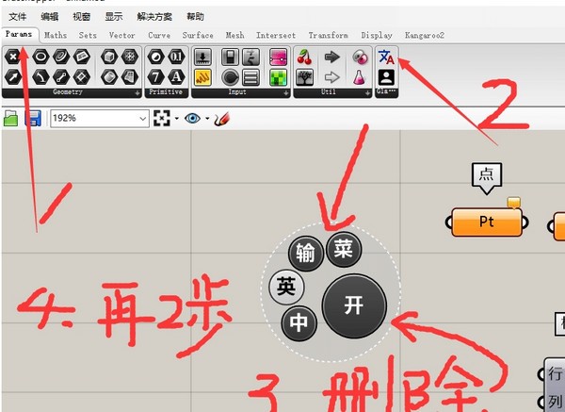
Task: Click the person contact icon
Action: tap(386, 77)
